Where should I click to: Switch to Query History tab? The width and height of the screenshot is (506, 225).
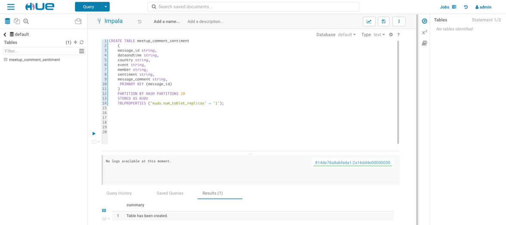(x=119, y=193)
